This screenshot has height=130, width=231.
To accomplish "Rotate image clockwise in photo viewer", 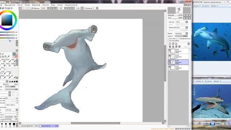I will point(229,123).
